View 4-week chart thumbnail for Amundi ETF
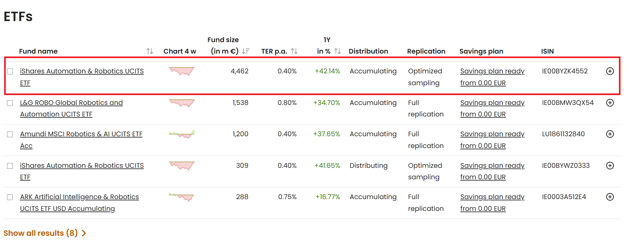This screenshot has width=632, height=246. [x=182, y=134]
